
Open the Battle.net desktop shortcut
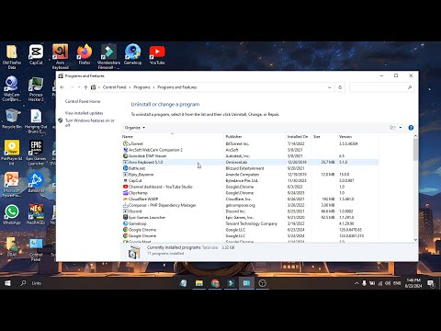pyautogui.click(x=36, y=182)
